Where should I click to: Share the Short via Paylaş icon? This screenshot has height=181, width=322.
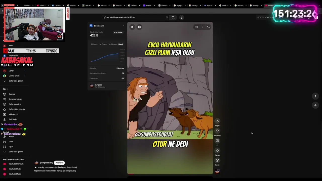[x=217, y=151]
